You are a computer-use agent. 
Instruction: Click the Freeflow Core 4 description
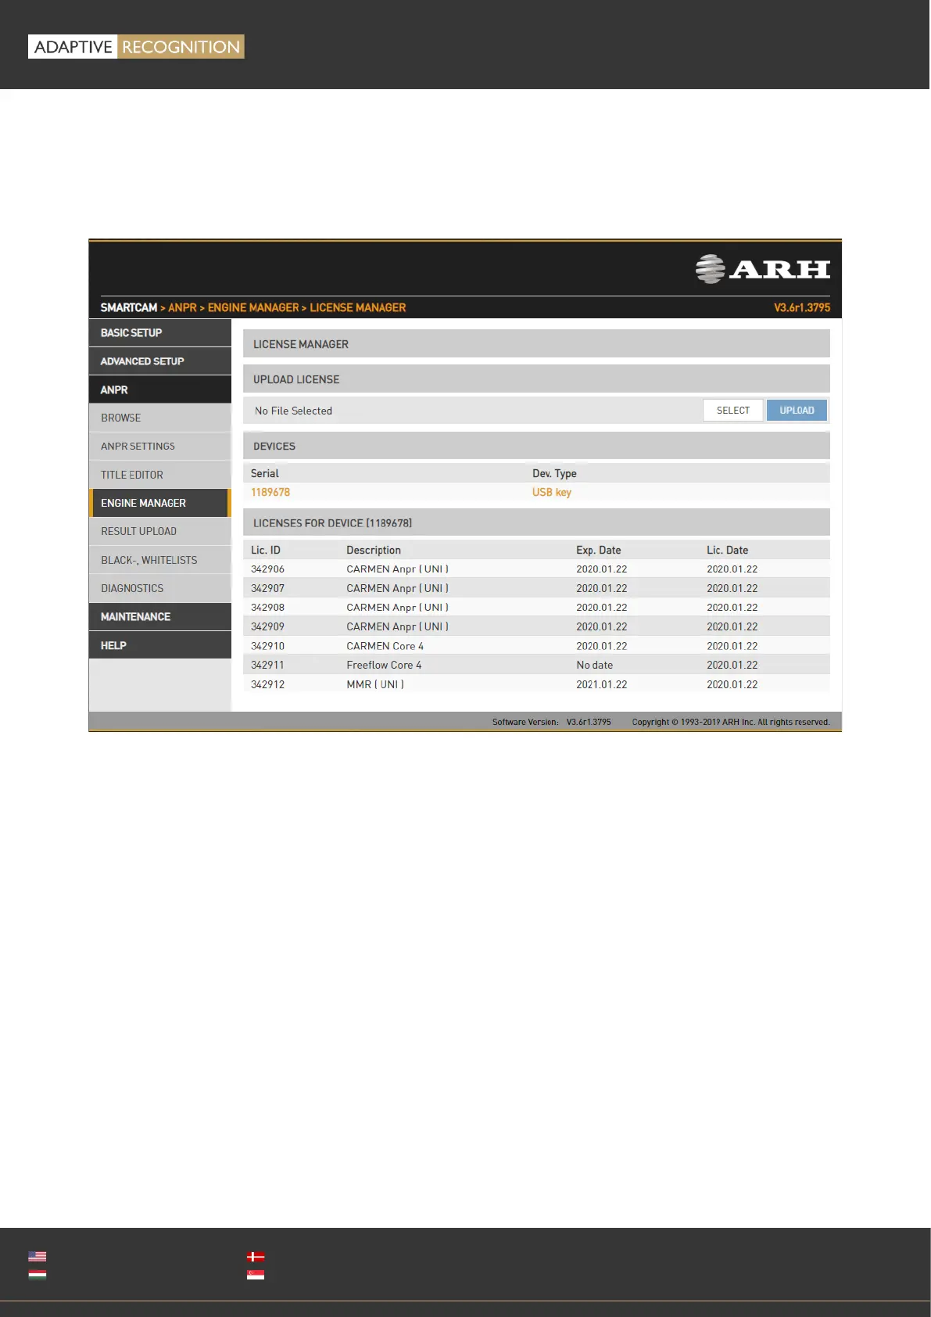pyautogui.click(x=384, y=665)
